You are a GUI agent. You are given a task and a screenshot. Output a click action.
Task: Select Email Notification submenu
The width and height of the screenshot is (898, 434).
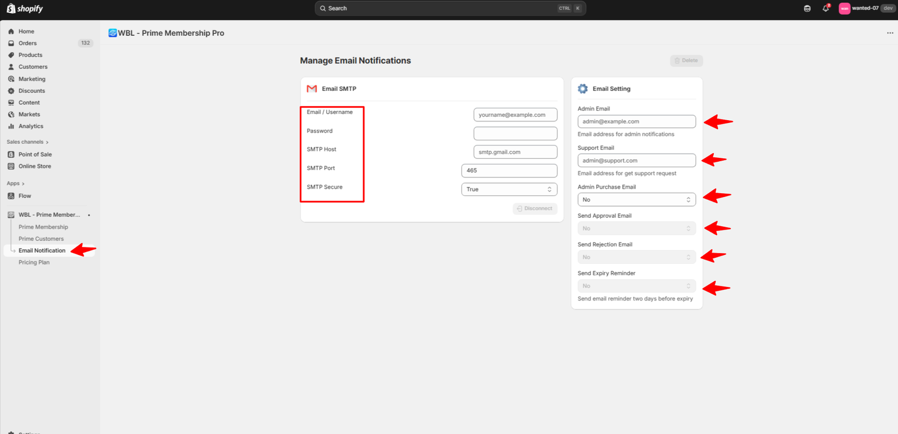[x=42, y=250]
